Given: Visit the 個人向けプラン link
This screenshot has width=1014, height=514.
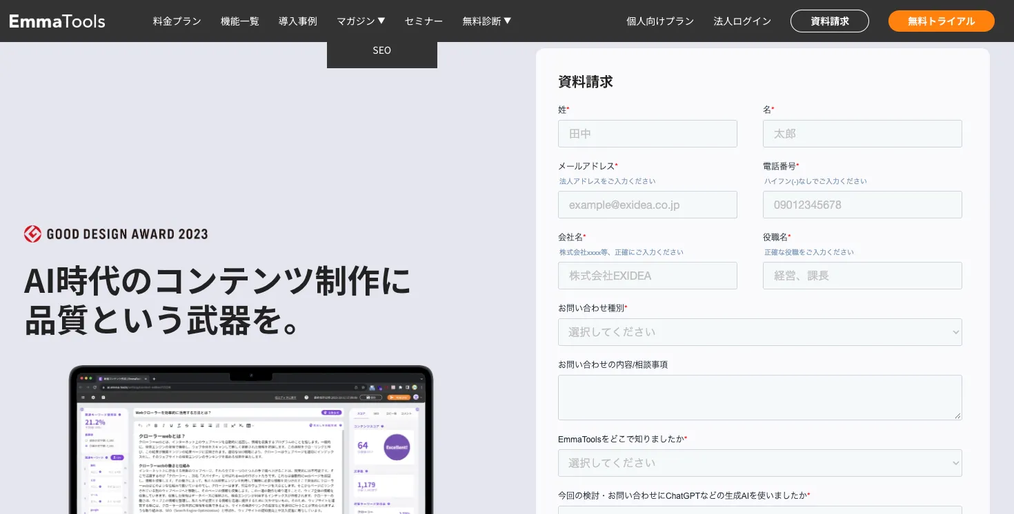Looking at the screenshot, I should click(x=660, y=21).
